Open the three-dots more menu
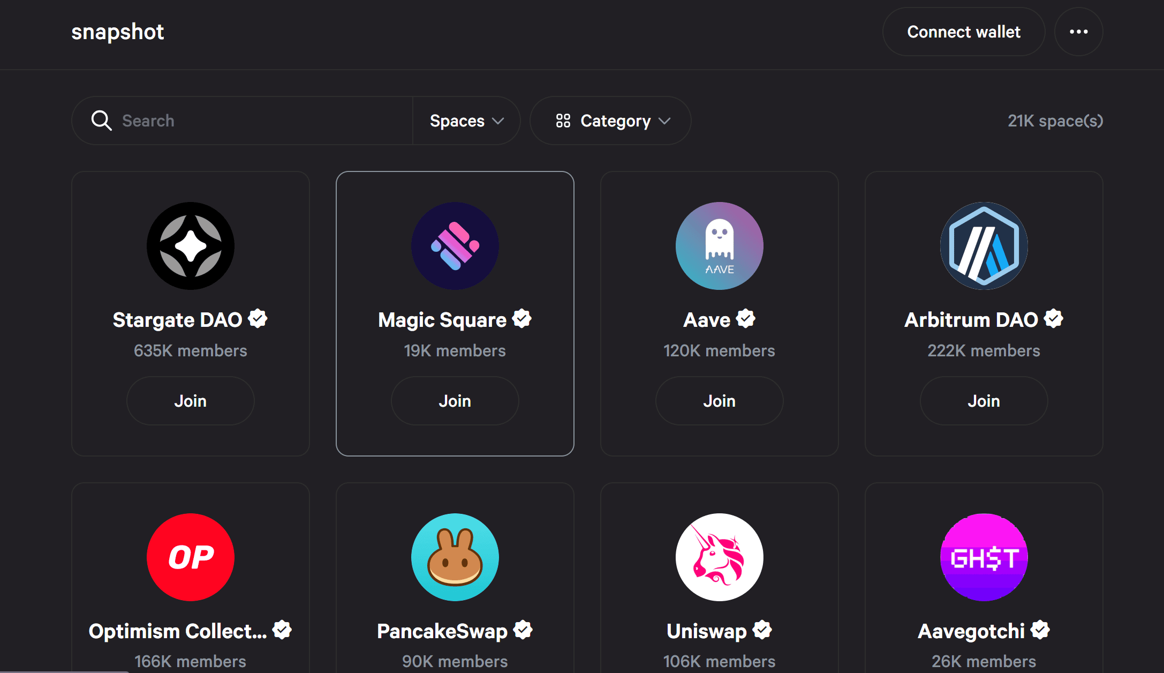The height and width of the screenshot is (673, 1164). tap(1078, 32)
